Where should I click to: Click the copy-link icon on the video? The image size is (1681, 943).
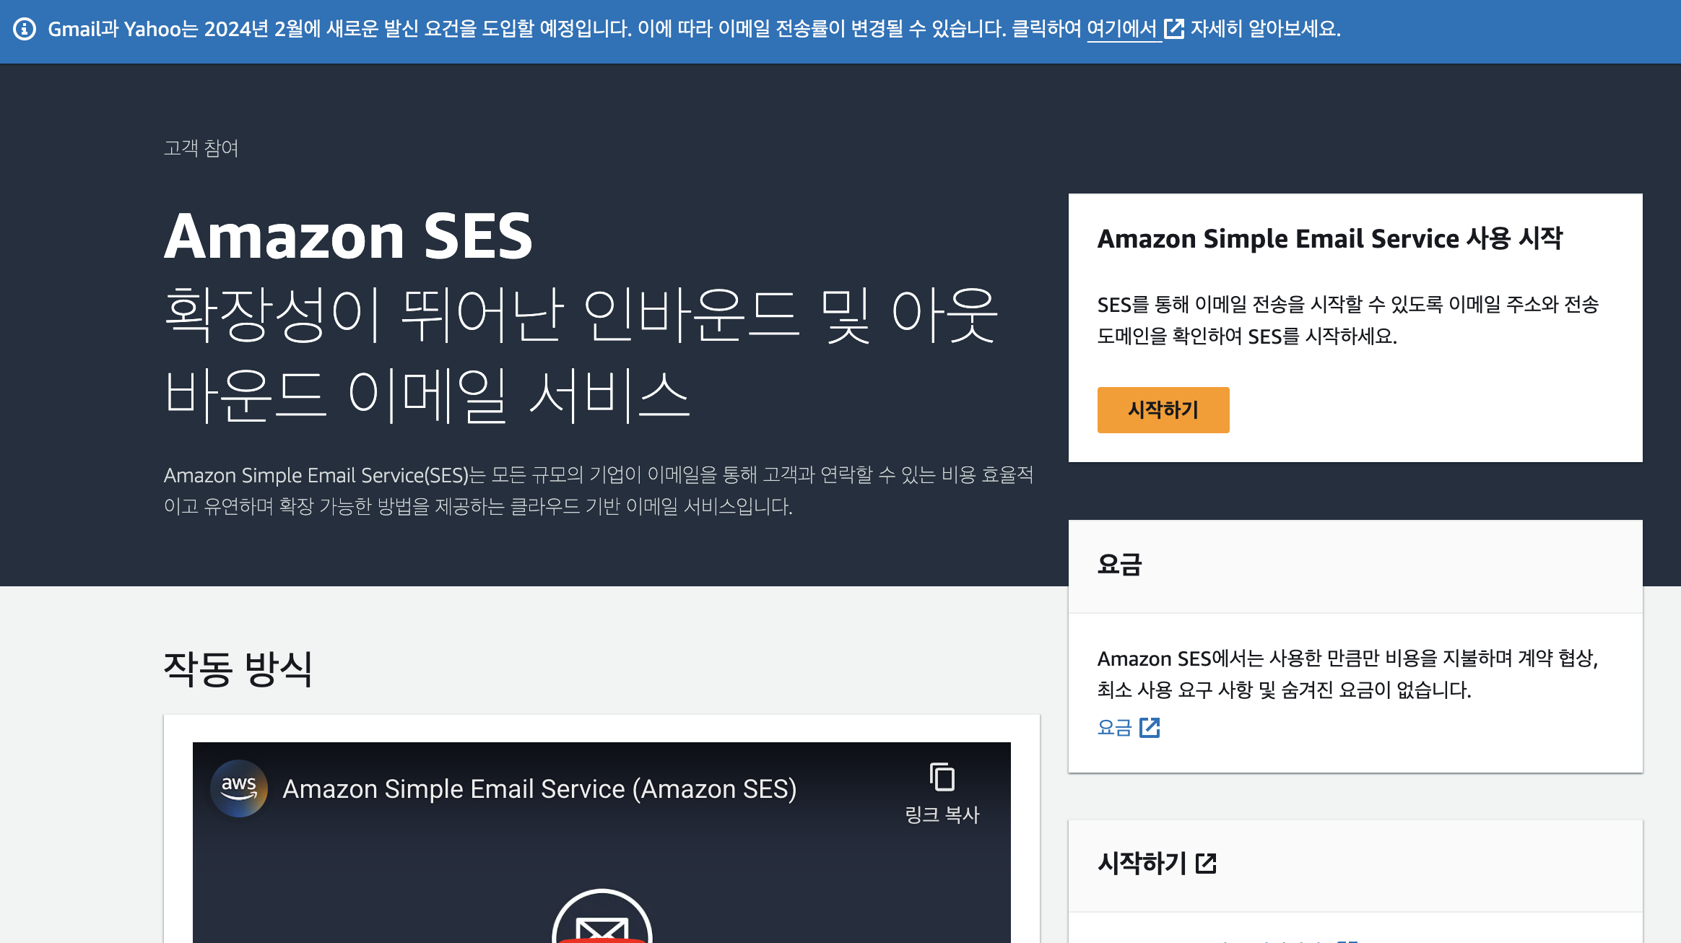pyautogui.click(x=942, y=778)
